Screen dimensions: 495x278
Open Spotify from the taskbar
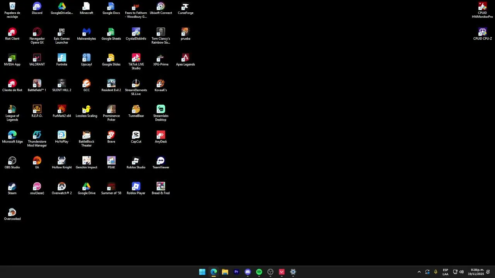[x=259, y=272]
